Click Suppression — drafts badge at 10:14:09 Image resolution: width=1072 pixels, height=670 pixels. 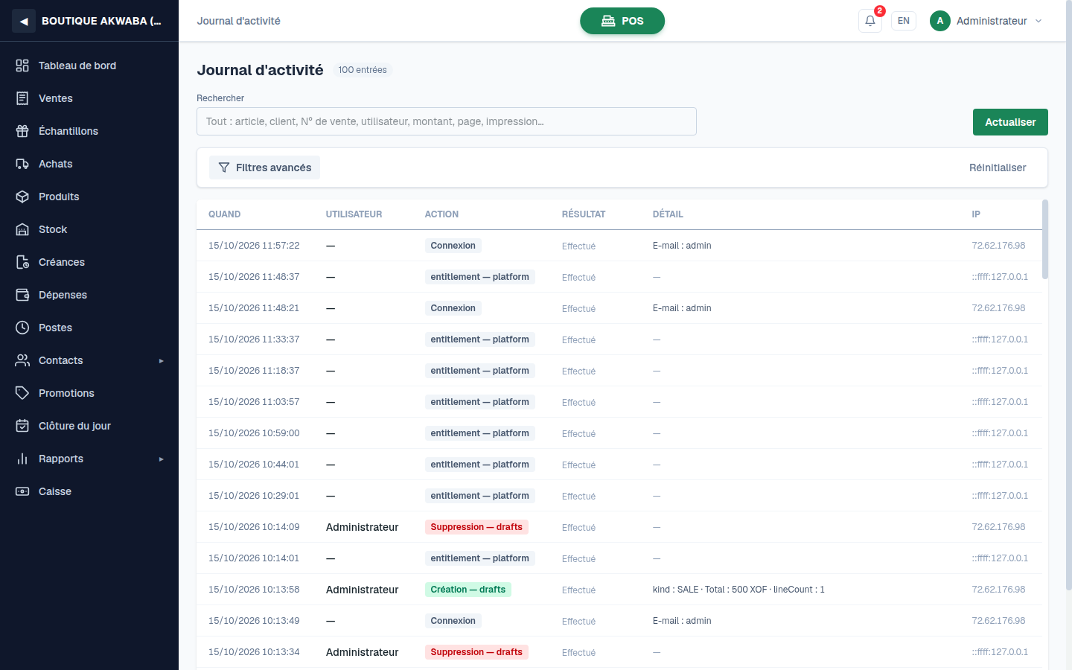476,527
